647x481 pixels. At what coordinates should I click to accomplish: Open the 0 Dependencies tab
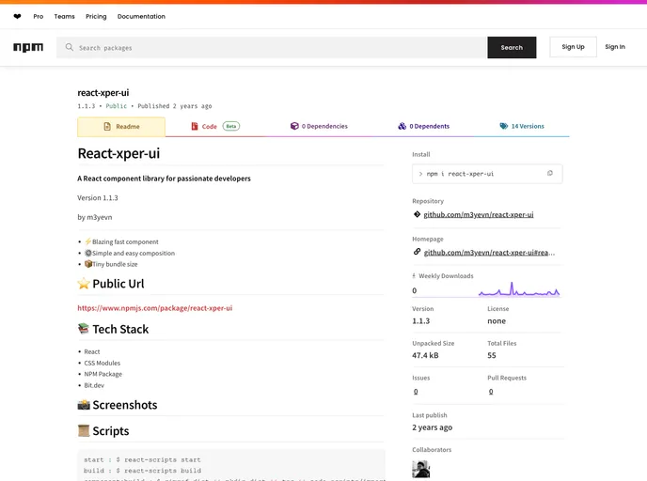[319, 126]
